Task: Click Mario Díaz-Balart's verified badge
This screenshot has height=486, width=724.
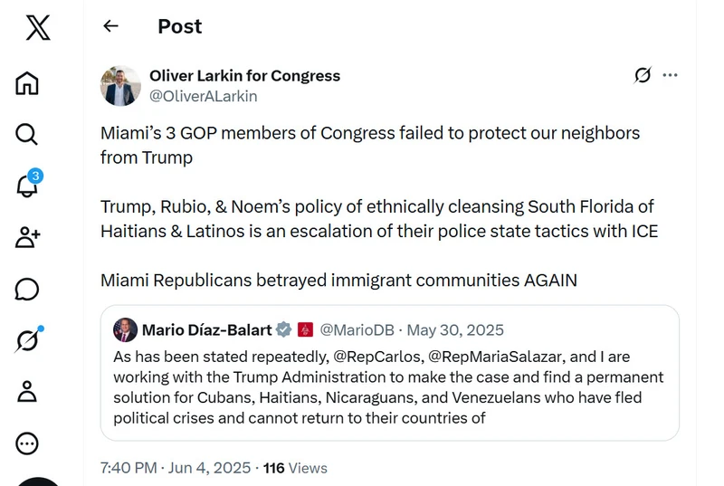Action: tap(283, 329)
